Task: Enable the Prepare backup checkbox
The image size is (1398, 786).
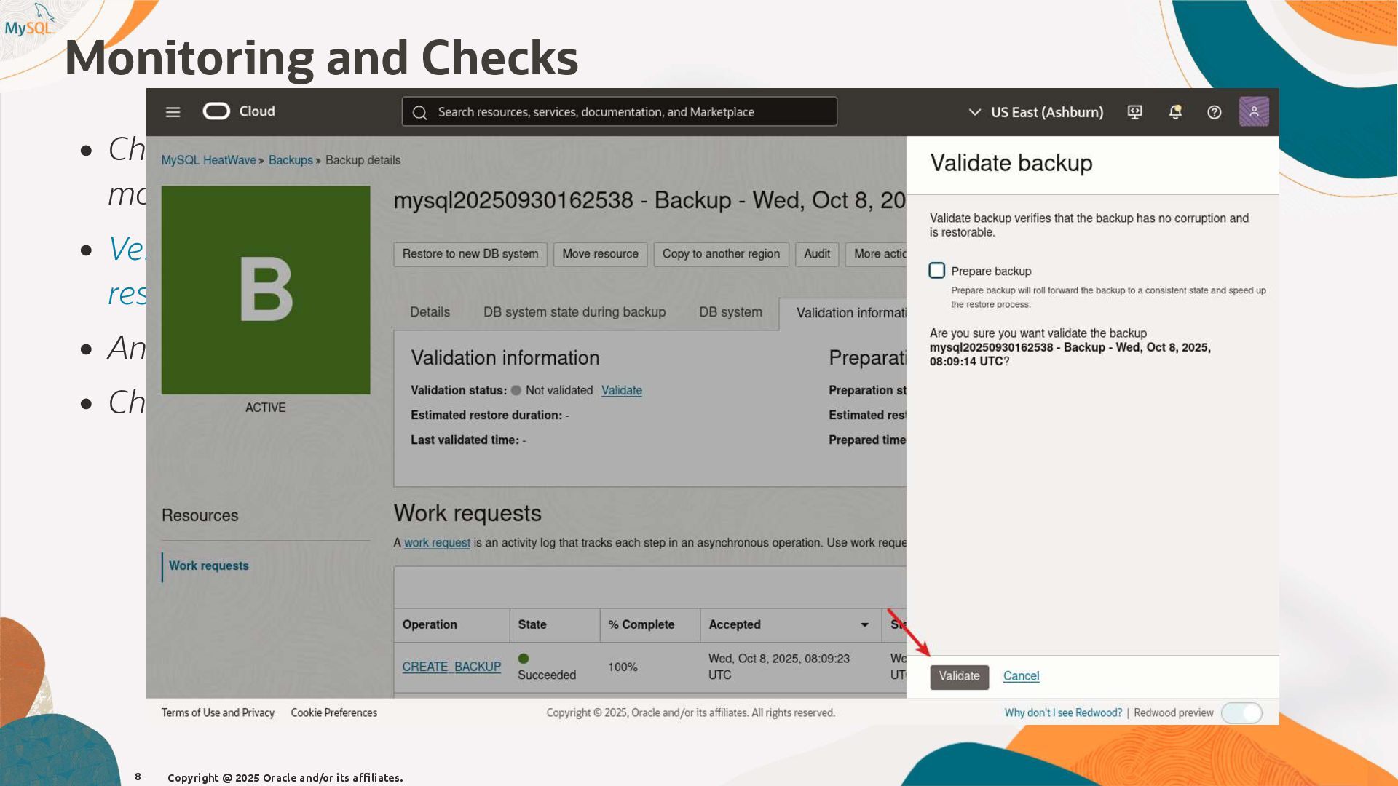Action: click(x=937, y=271)
